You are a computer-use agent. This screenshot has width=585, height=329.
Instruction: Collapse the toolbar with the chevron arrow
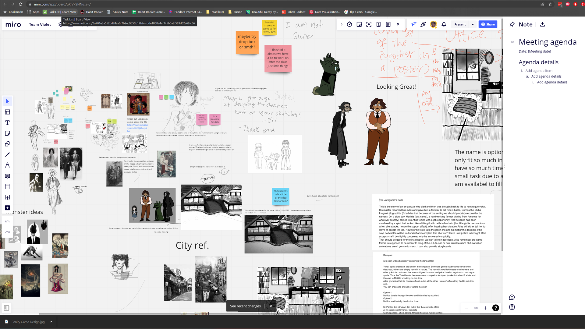tap(342, 24)
